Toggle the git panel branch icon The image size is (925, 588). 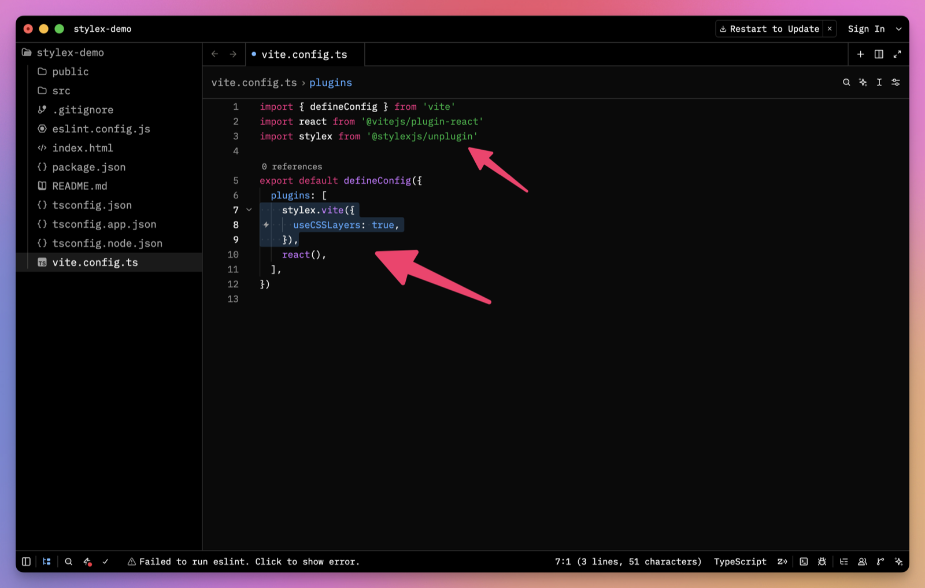tap(880, 561)
